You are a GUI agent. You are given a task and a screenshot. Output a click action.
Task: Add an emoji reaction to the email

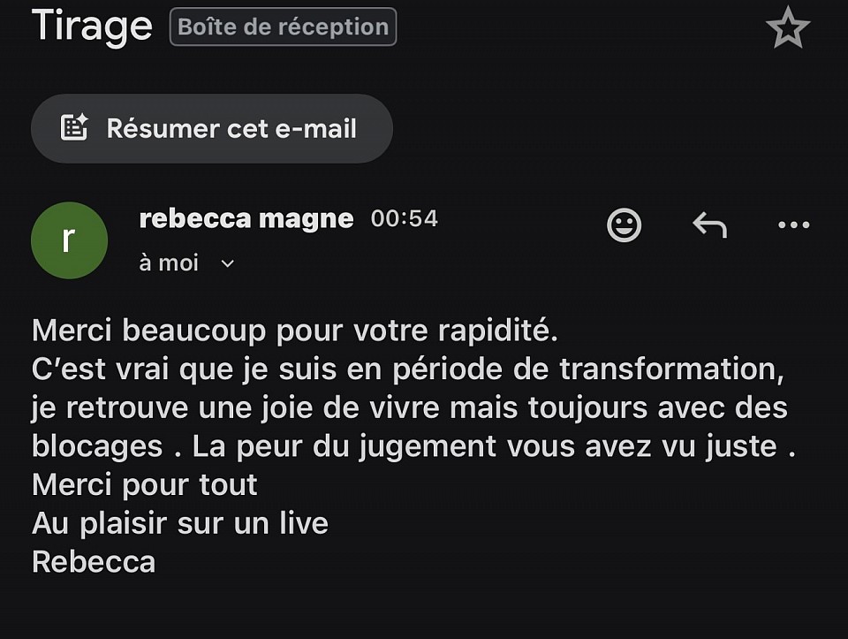tap(624, 225)
